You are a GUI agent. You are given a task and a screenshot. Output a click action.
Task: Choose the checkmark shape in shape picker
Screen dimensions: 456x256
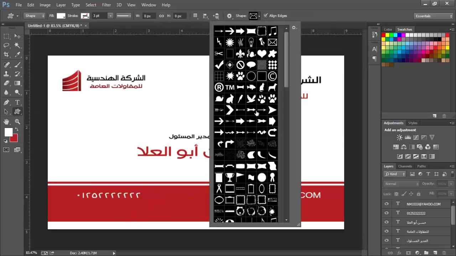pyautogui.click(x=219, y=65)
